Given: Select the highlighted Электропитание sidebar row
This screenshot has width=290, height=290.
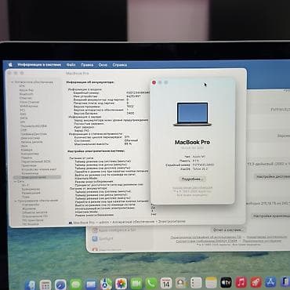Looking at the screenshot, I should pos(37,177).
